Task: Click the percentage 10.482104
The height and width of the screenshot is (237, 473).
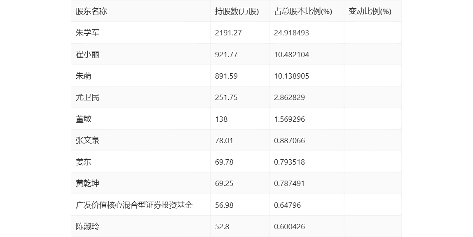Action: [291, 54]
